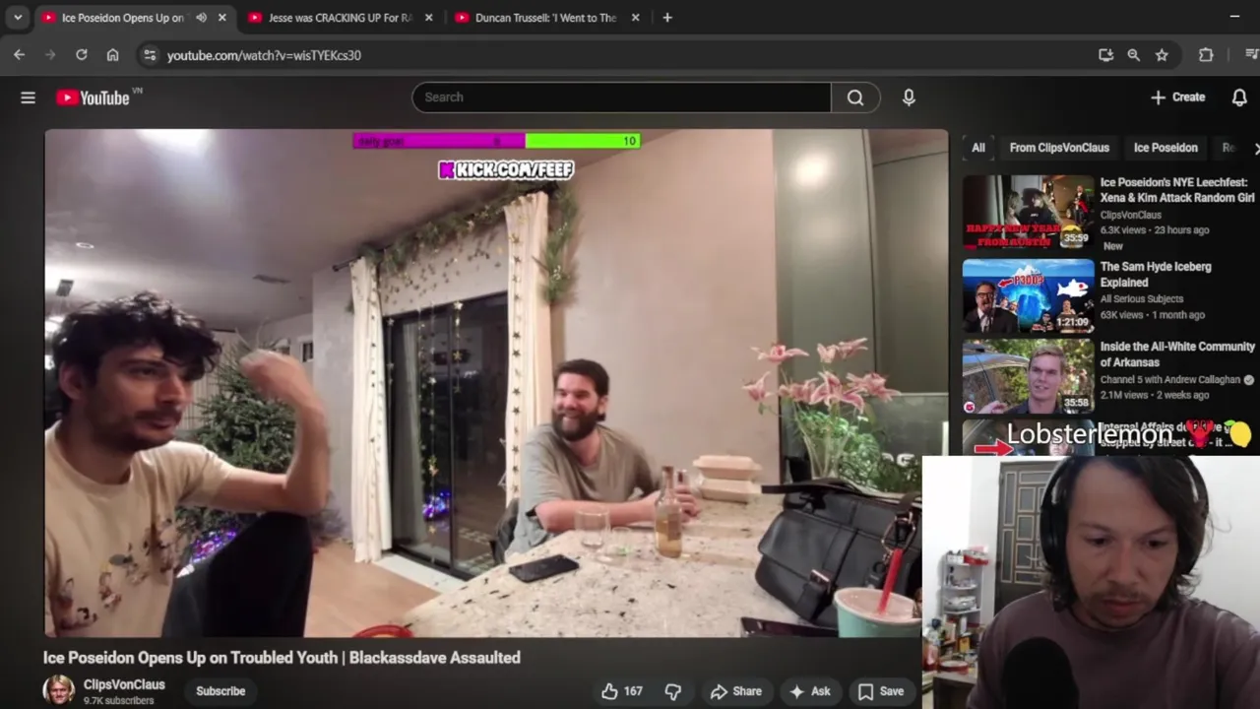The height and width of the screenshot is (709, 1260).
Task: Go back to previous page
Action: tap(19, 55)
